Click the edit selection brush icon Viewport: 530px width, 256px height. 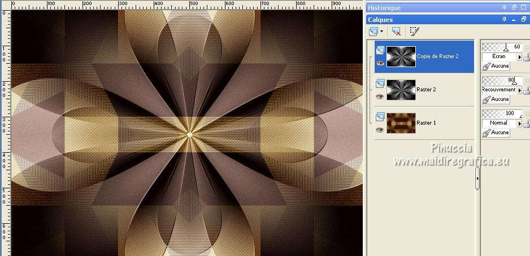414,32
